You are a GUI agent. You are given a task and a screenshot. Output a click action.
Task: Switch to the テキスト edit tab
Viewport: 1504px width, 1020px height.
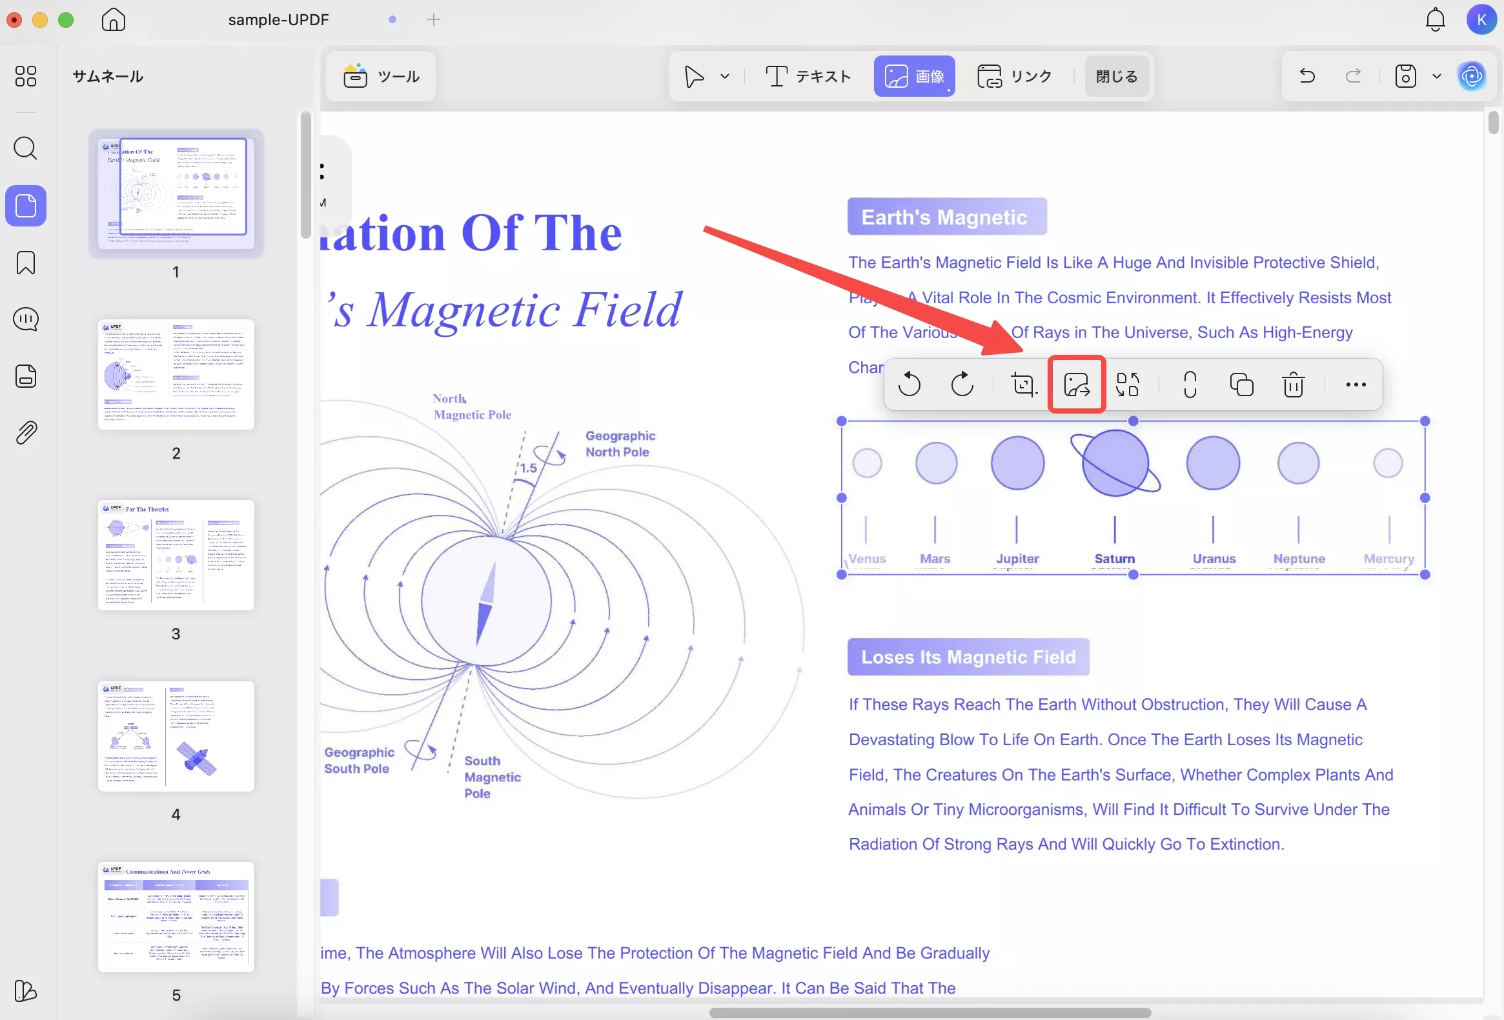tap(808, 76)
